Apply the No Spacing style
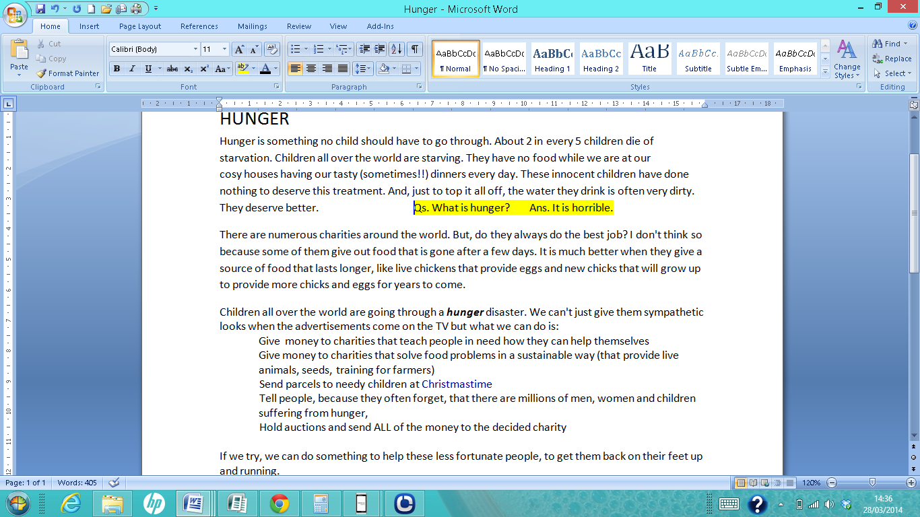This screenshot has width=920, height=517. click(504, 59)
